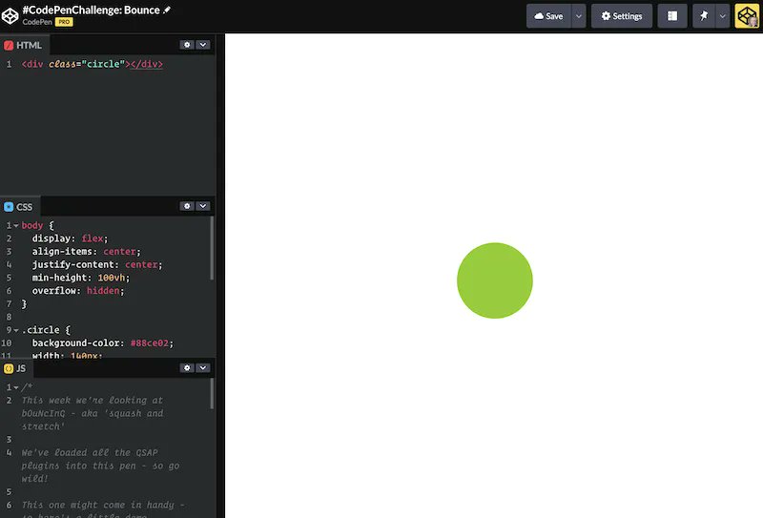Click the PRO badge
The height and width of the screenshot is (518, 763).
pyautogui.click(x=64, y=22)
